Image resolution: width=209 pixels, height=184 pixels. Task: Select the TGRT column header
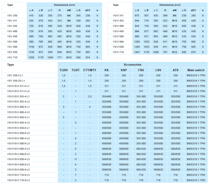76,70
